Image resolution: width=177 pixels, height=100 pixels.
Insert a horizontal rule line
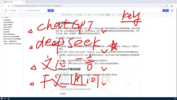[91, 15]
